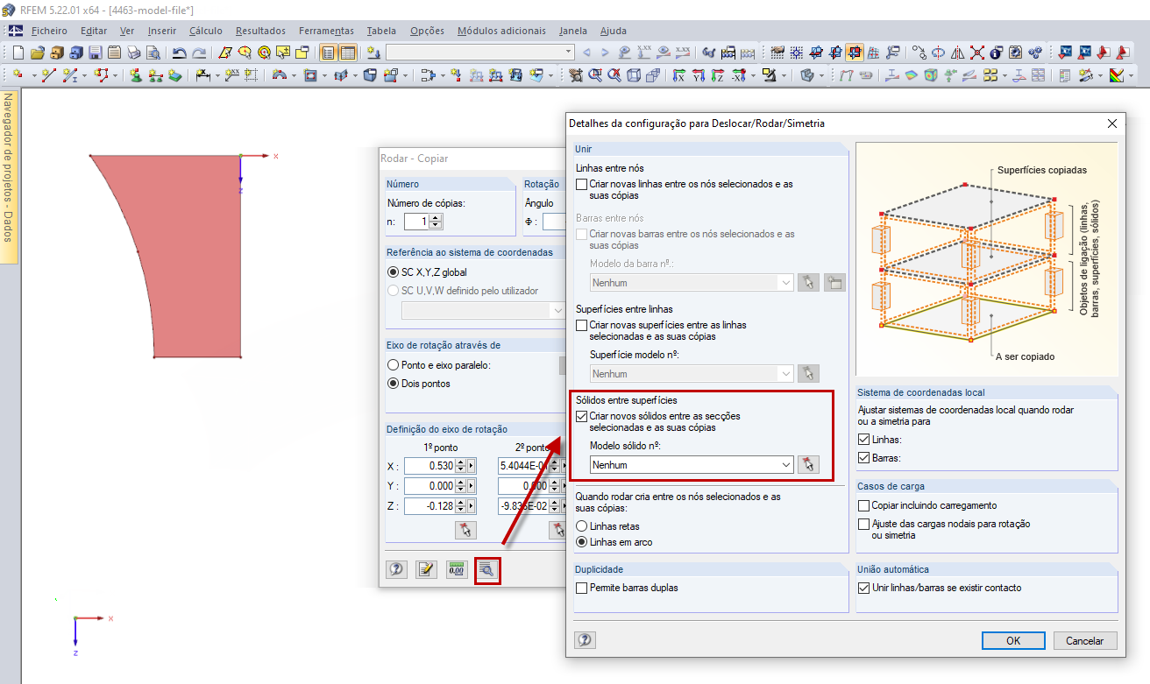This screenshot has height=684, width=1150.
Task: Open the Superfície modelo nº dropdown
Action: coord(692,374)
